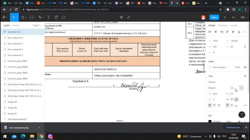Open text styles four-dot icon
The height and width of the screenshot is (140, 250).
(x=245, y=76)
